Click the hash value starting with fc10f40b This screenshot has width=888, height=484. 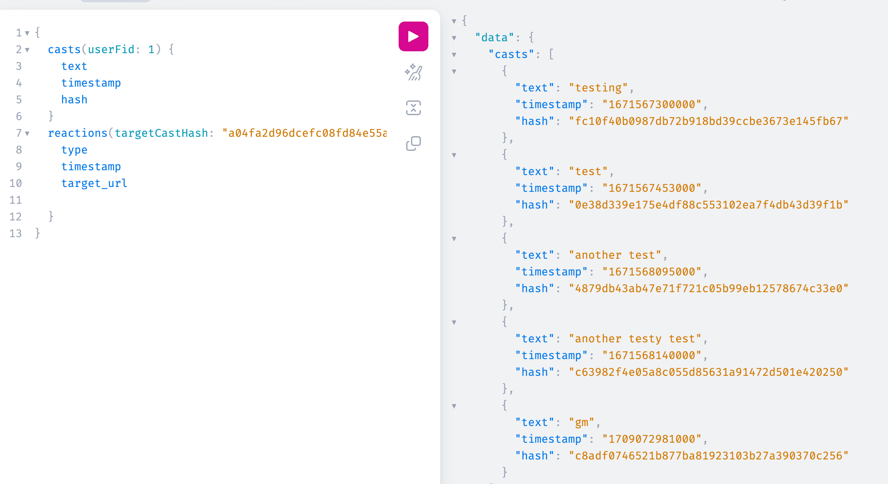pos(708,121)
